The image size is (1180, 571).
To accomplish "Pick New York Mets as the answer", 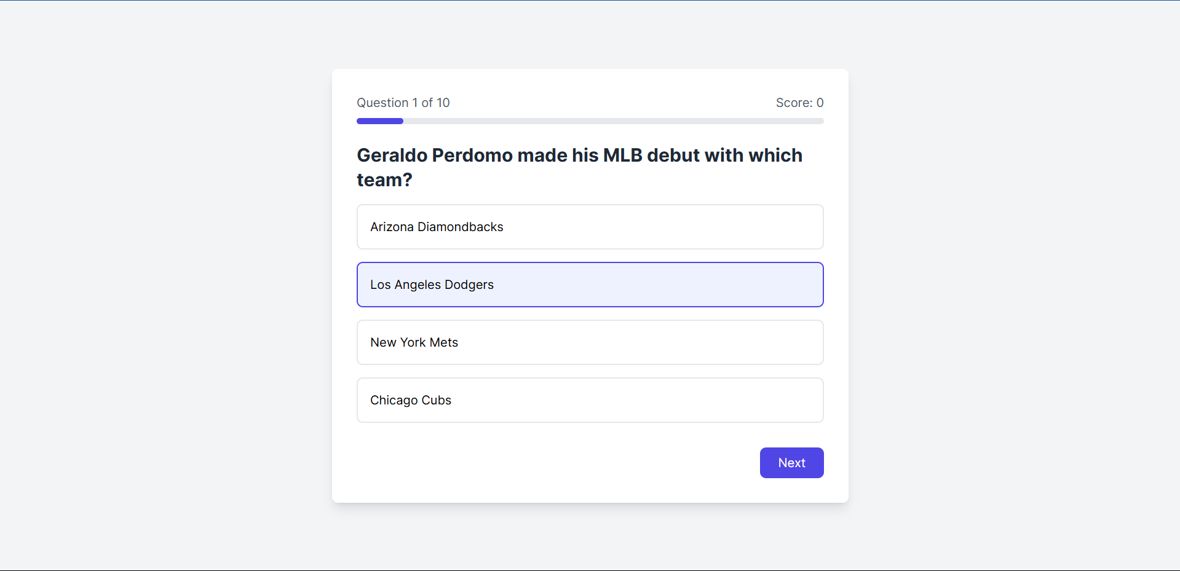I will coord(590,342).
